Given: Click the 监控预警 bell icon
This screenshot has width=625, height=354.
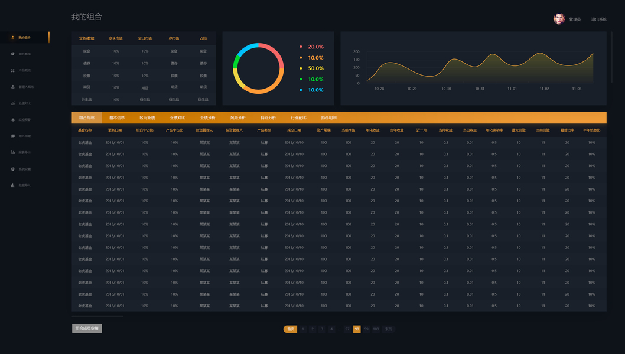Looking at the screenshot, I should pos(13,119).
